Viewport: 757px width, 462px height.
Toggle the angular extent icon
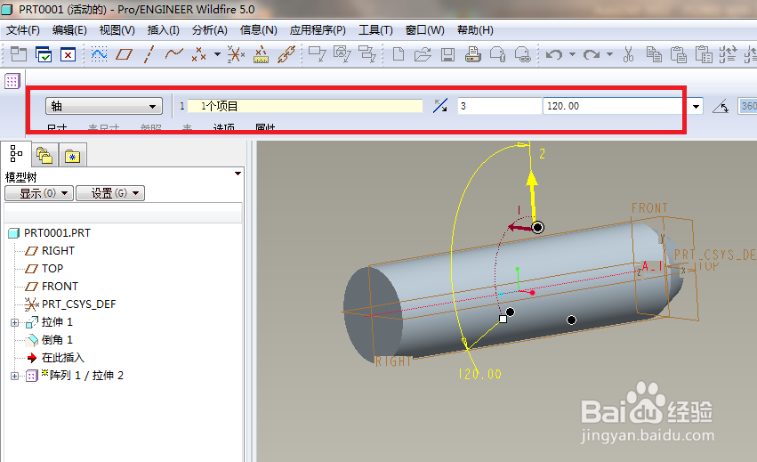721,106
